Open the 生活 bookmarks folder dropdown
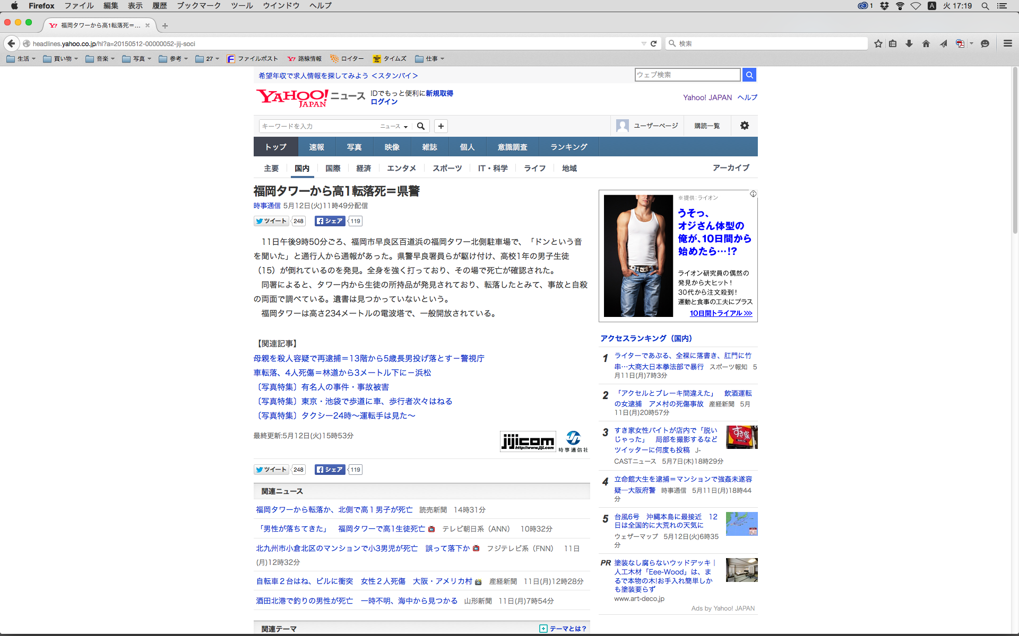 point(21,59)
